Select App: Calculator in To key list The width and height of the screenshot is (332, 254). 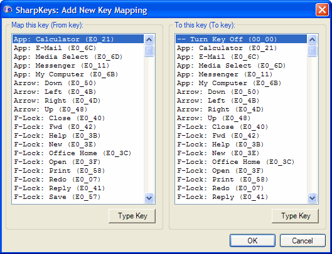point(242,48)
